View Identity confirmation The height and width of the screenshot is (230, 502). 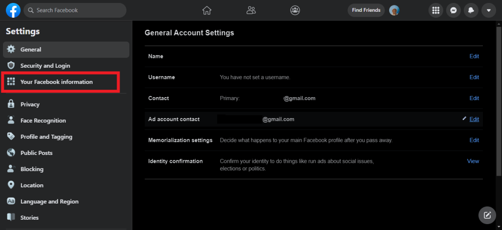click(473, 161)
